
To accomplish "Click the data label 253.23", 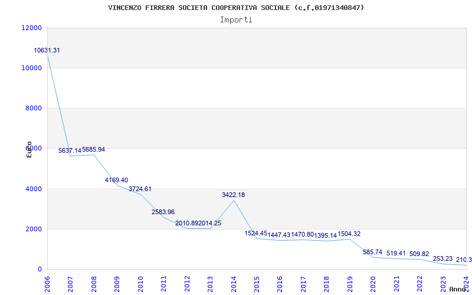I will pyautogui.click(x=442, y=259).
